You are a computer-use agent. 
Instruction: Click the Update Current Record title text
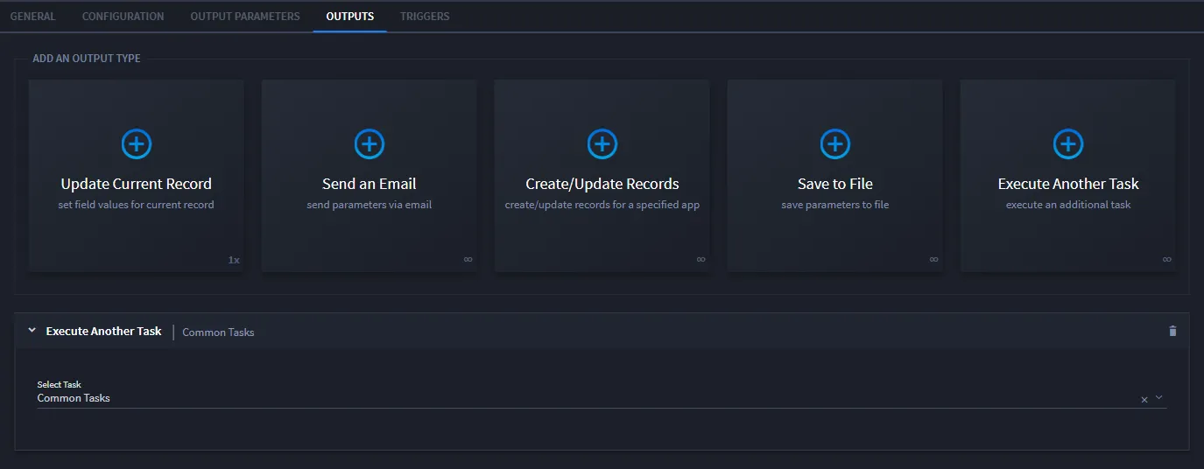pyautogui.click(x=137, y=184)
